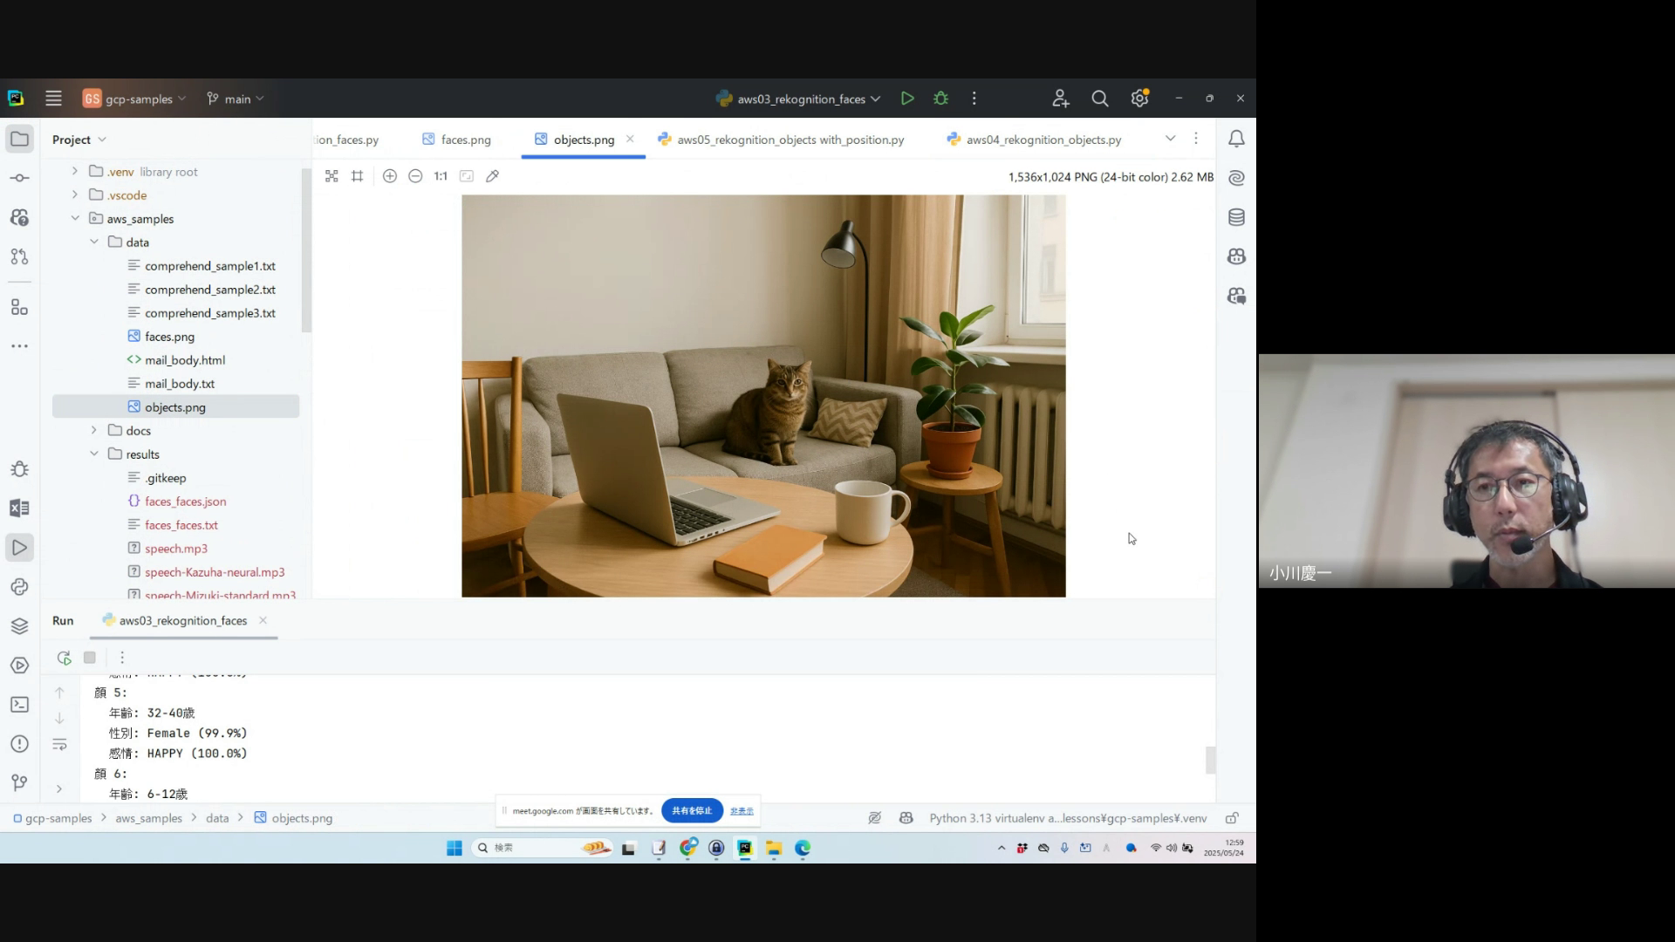Screen dimensions: 1675x942
Task: Click the blue 共有を停止 (stop sharing) button
Action: pos(692,810)
